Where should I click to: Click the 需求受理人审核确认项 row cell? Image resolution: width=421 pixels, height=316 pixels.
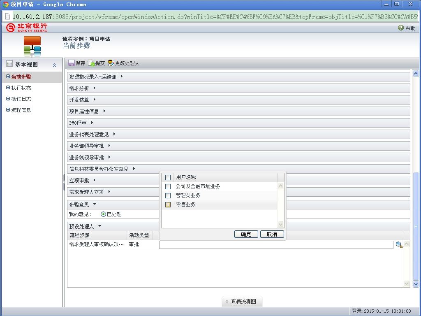click(x=97, y=244)
